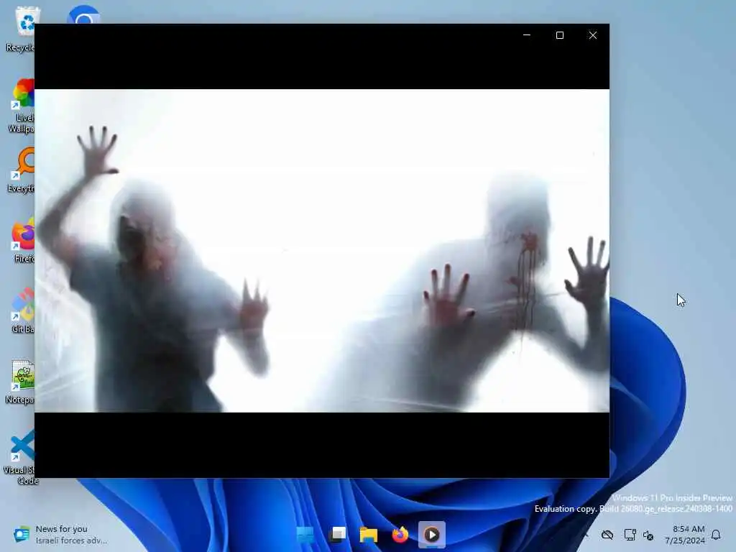736x552 pixels.
Task: Open the network status tray icon
Action: coord(630,535)
